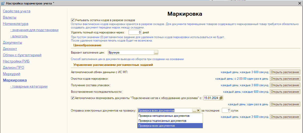The image size is (303, 133).
Task: Open schedule for 'Восстановление последовательности'
Action: pyautogui.click(x=285, y=92)
